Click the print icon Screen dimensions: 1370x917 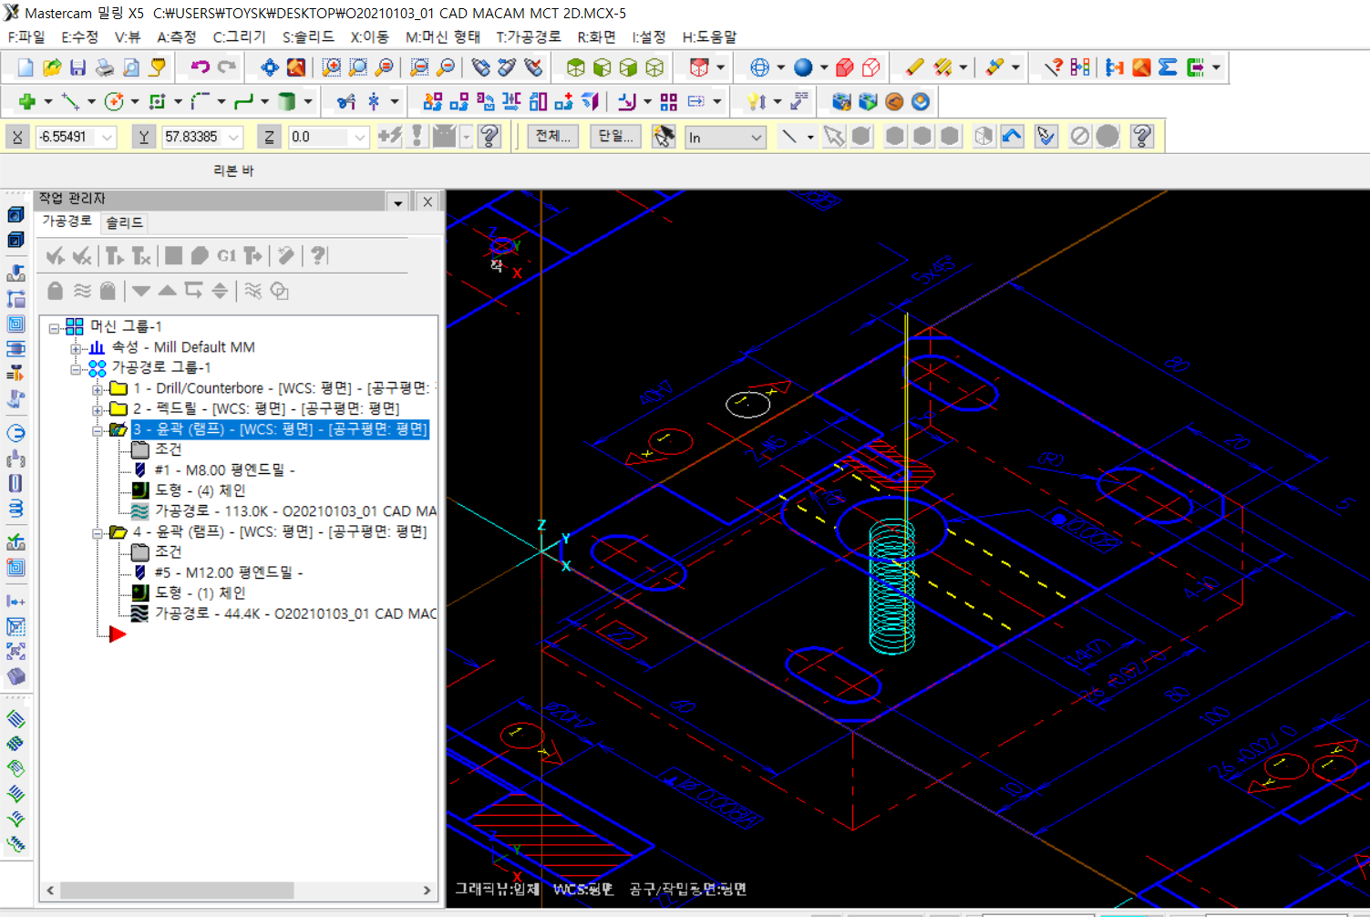105,67
